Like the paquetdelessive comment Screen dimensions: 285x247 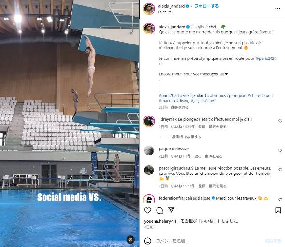coord(280,150)
